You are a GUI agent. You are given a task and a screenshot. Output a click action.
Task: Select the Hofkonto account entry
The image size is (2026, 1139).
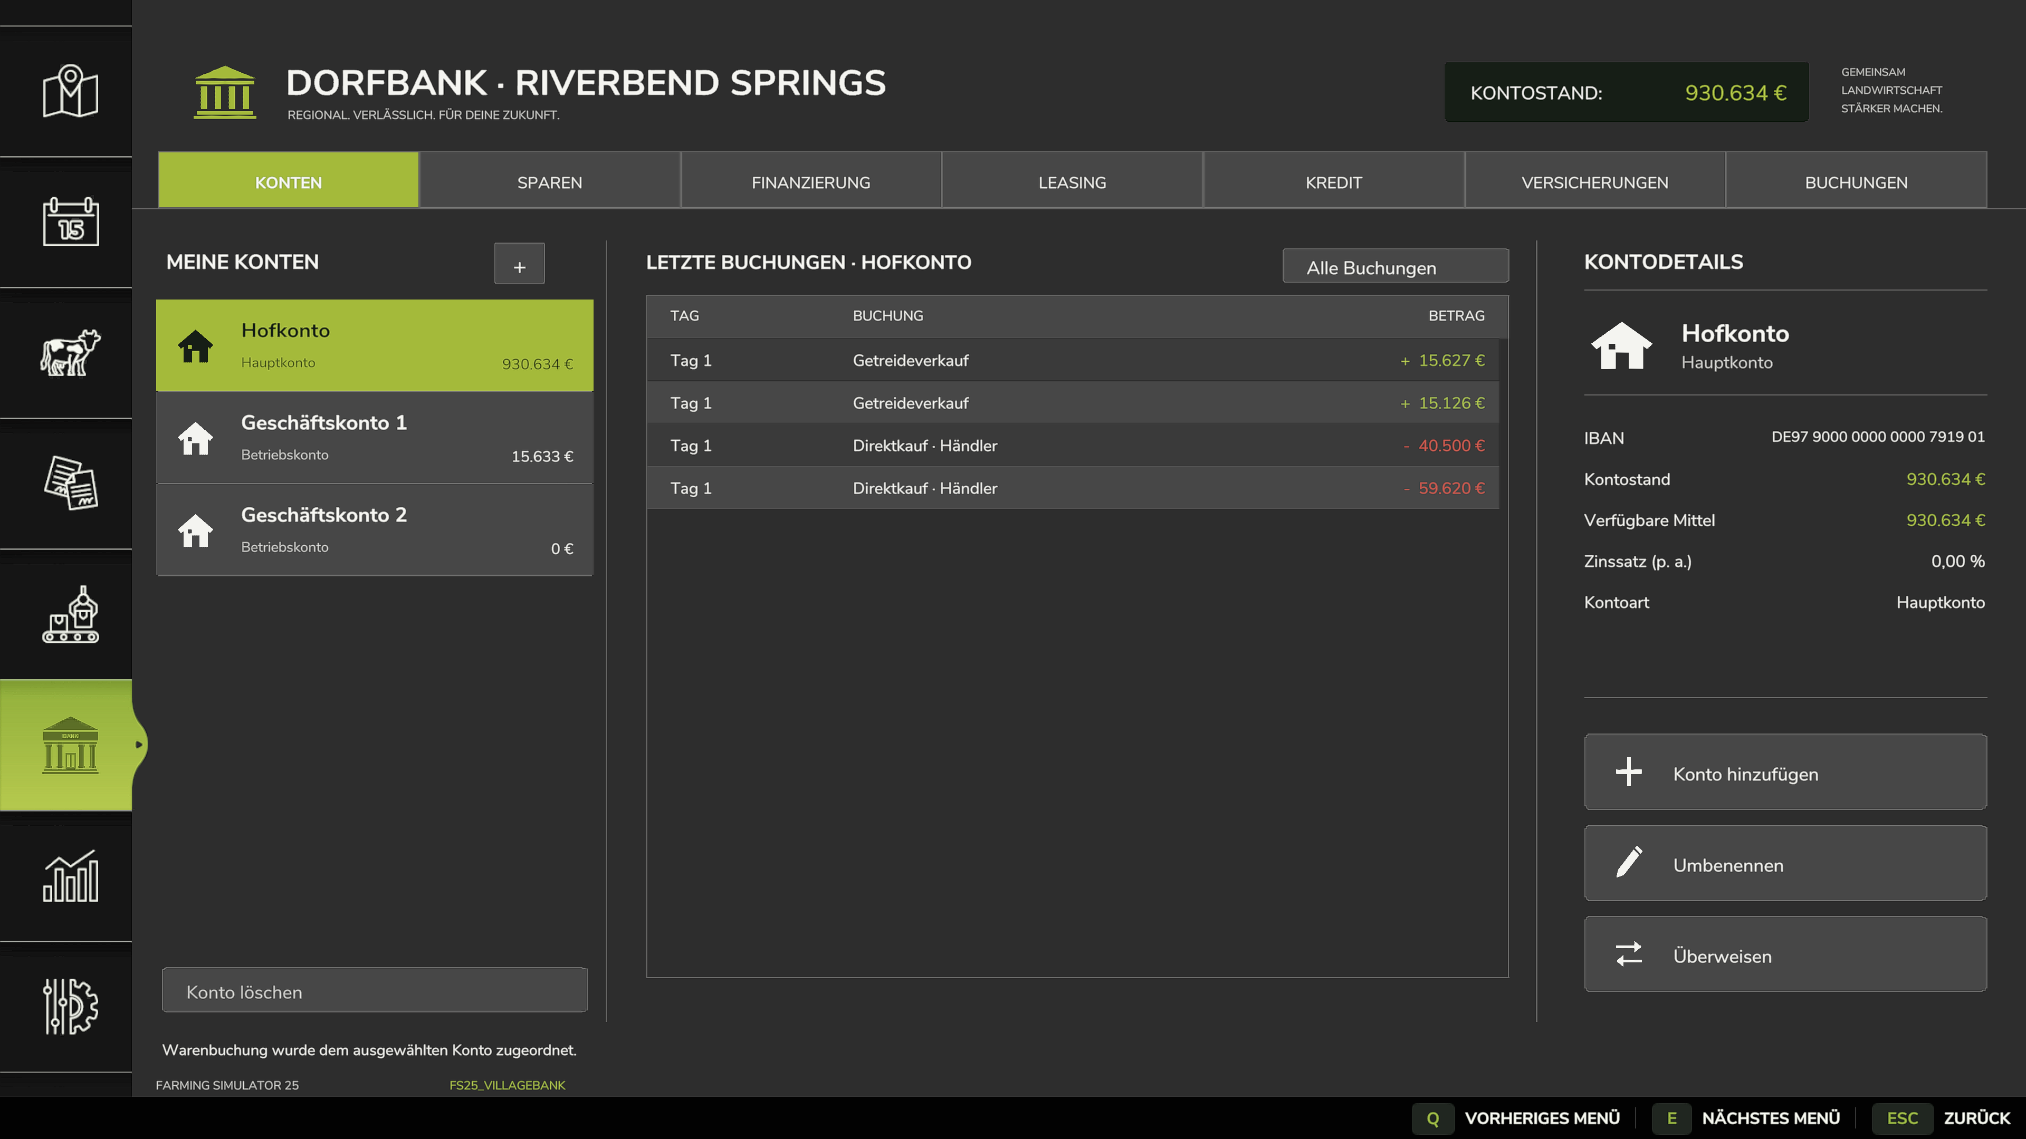click(x=375, y=345)
